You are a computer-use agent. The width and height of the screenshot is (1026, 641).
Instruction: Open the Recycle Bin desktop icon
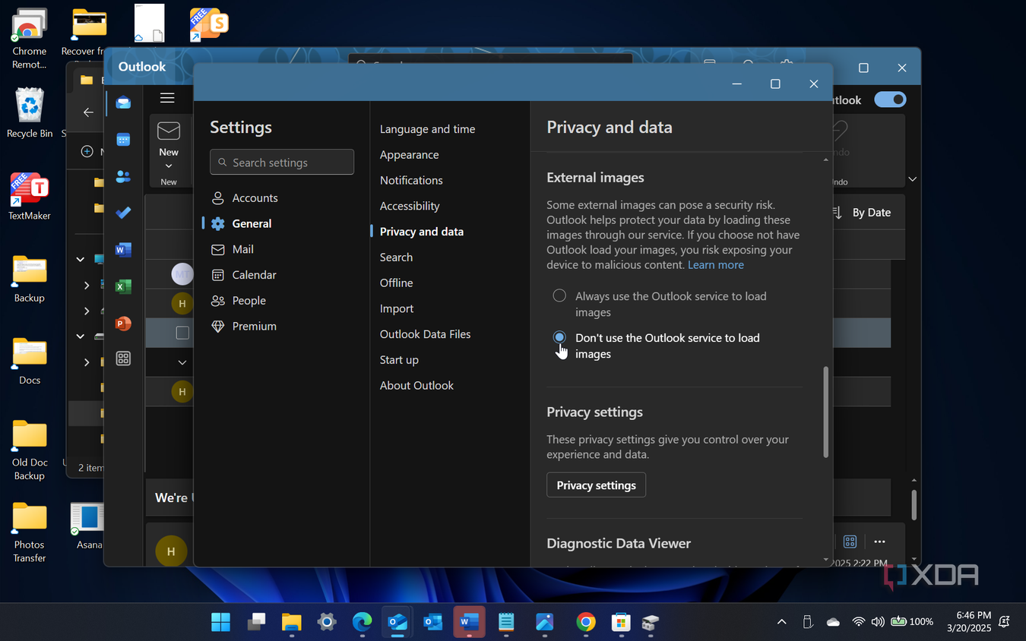[x=30, y=113]
